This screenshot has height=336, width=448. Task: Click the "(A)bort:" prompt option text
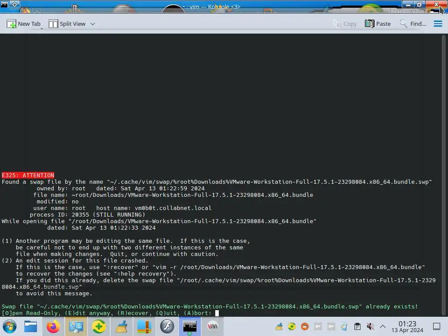(x=198, y=313)
